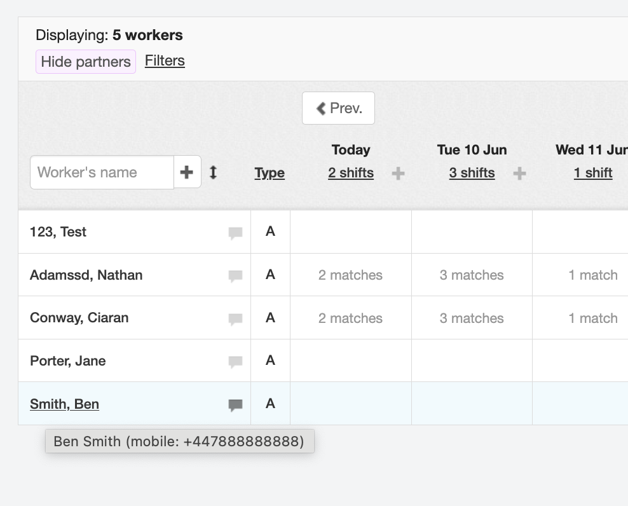The height and width of the screenshot is (506, 628).
Task: Add a shift with plus icon for Tue 10 Jun
Action: [519, 174]
